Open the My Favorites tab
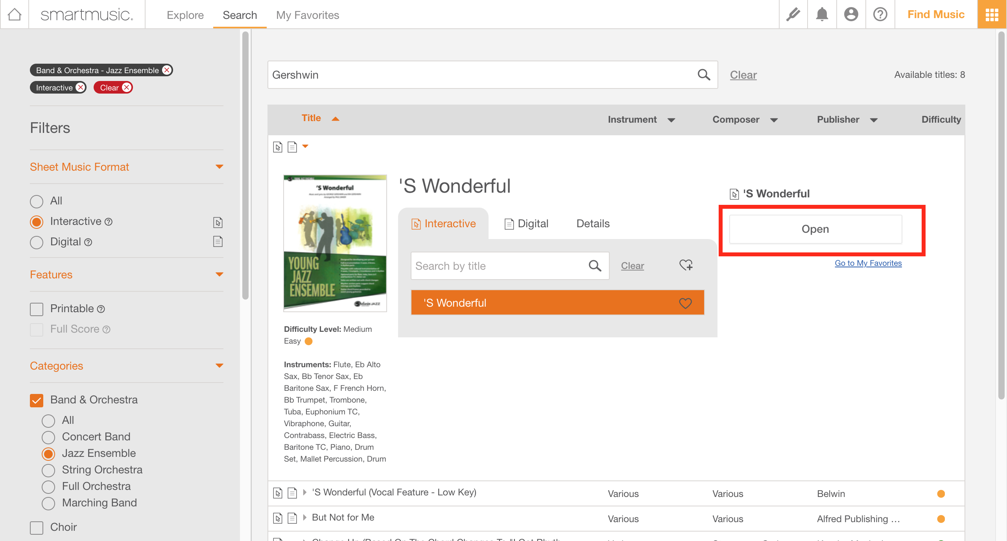Screen dimensions: 1007x541 (x=308, y=15)
